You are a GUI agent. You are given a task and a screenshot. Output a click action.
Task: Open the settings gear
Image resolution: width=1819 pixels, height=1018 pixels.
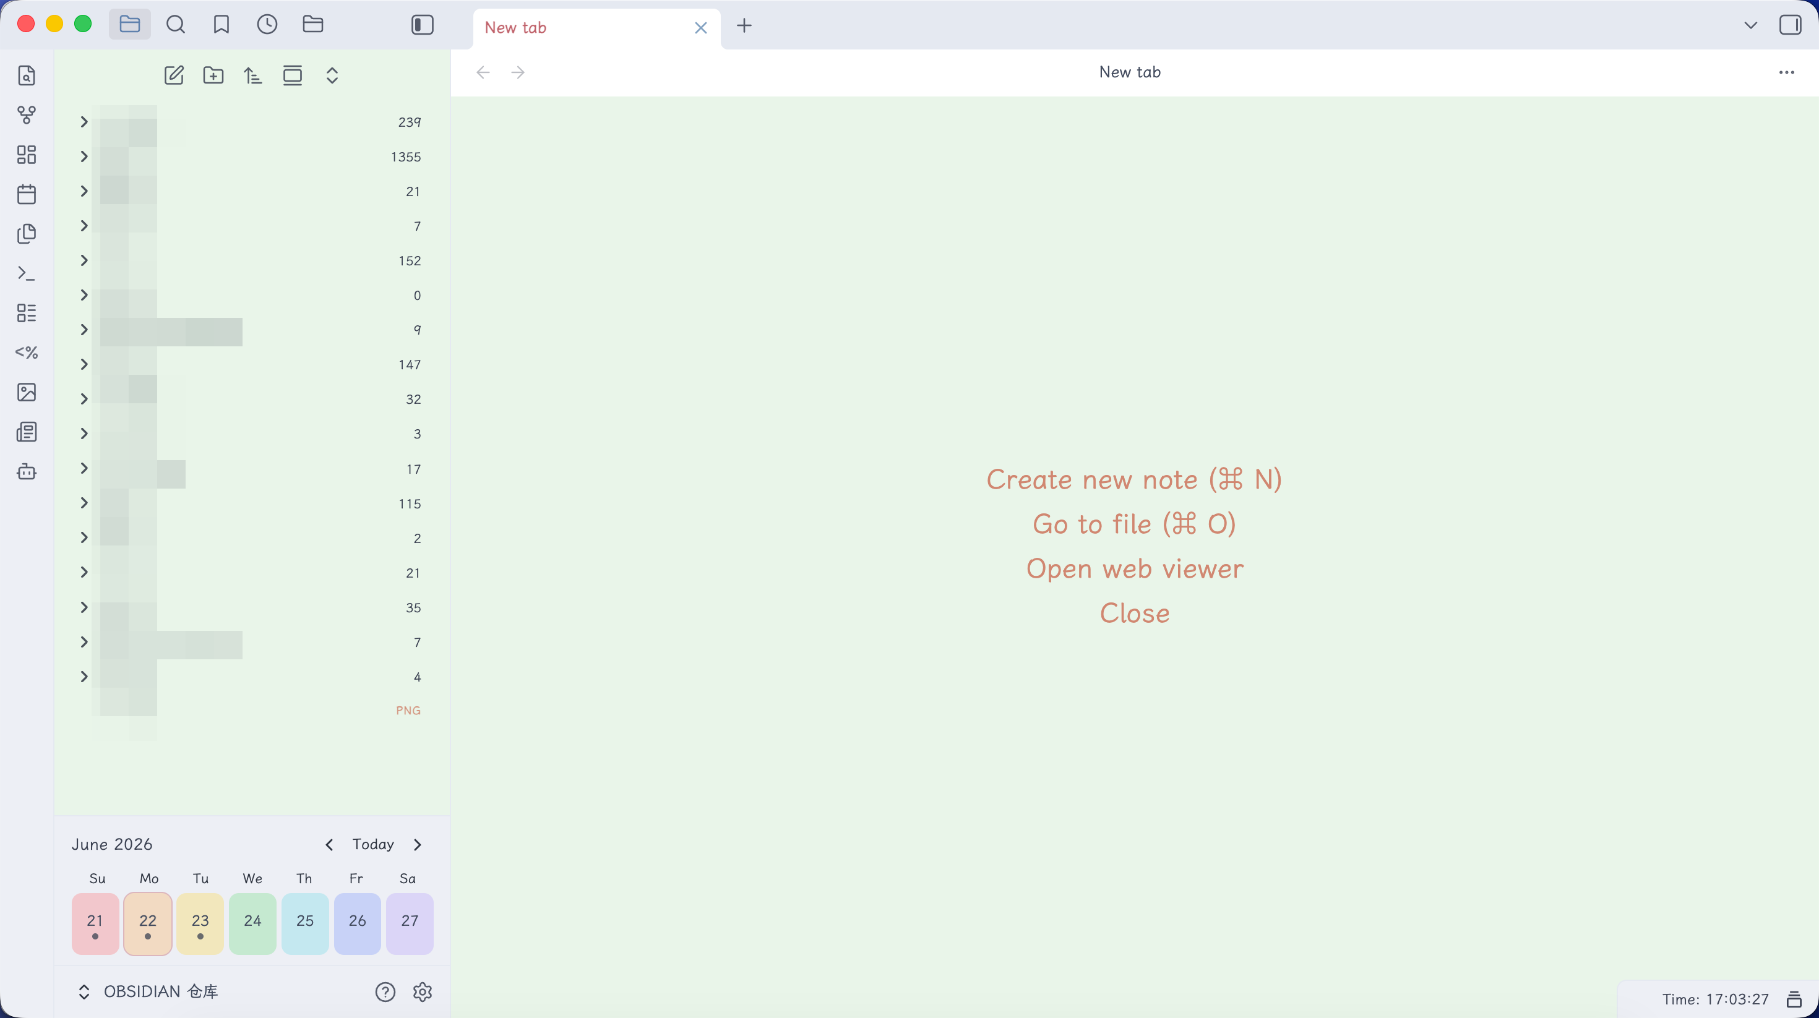[x=422, y=992]
